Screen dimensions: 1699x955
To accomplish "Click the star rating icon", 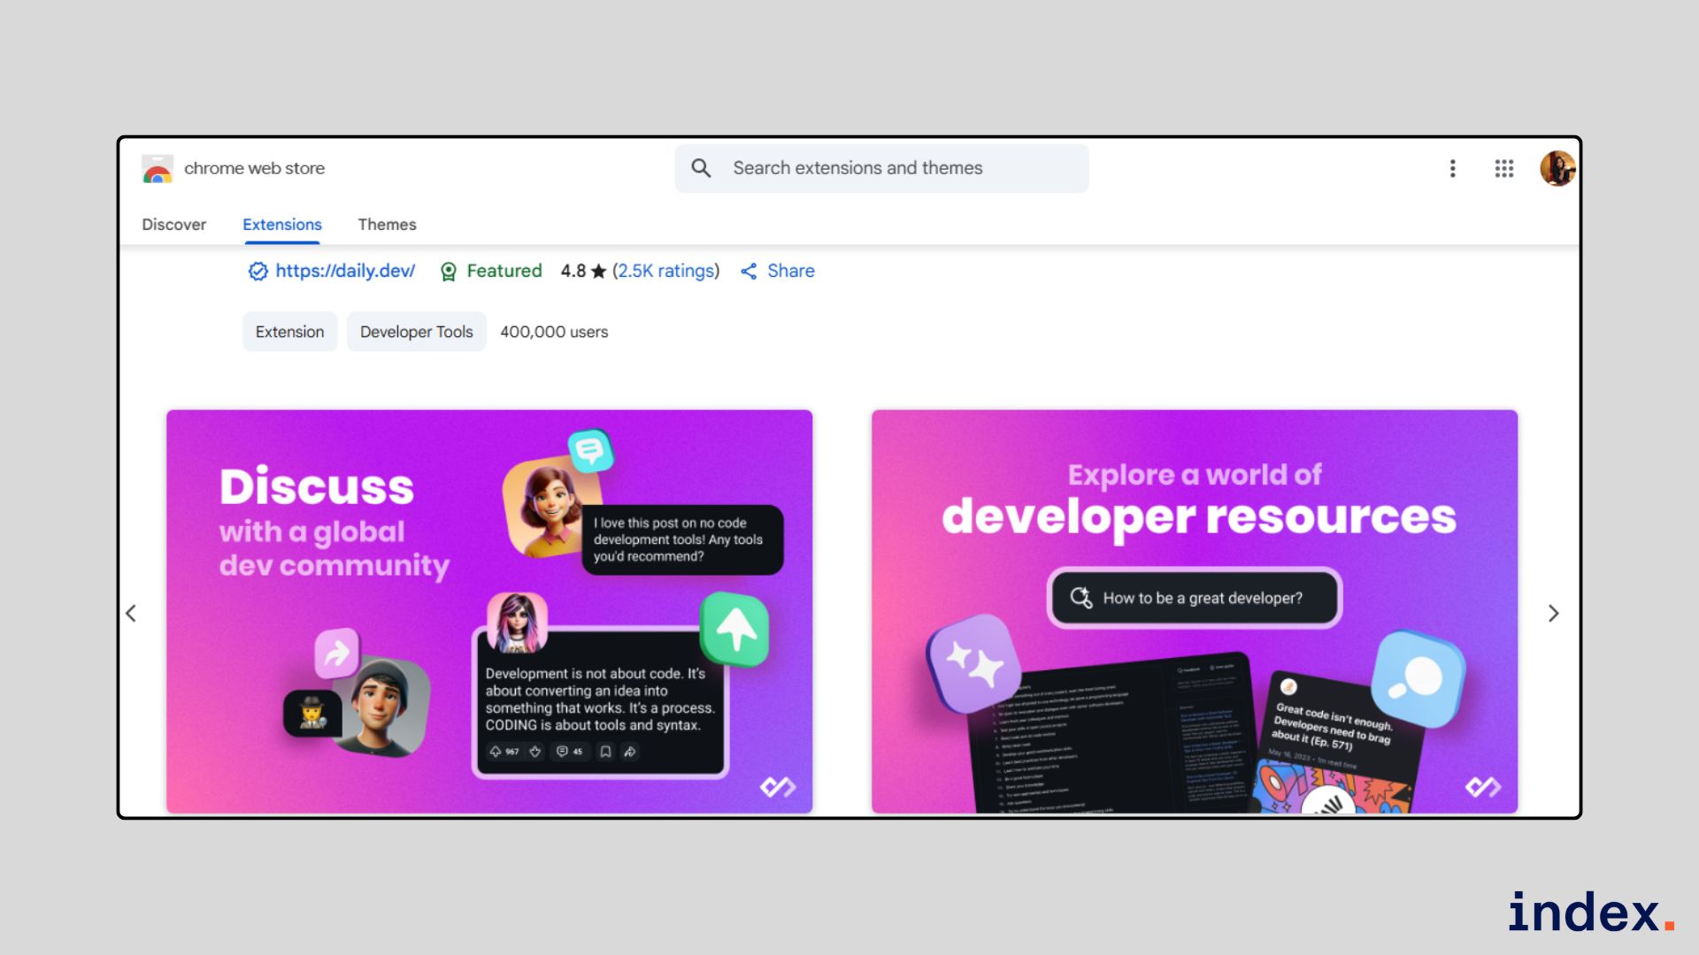I will (x=600, y=271).
